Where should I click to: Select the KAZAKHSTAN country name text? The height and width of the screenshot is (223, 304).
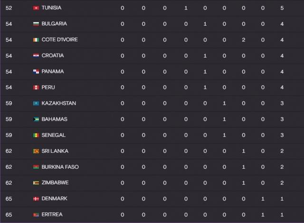click(x=59, y=103)
